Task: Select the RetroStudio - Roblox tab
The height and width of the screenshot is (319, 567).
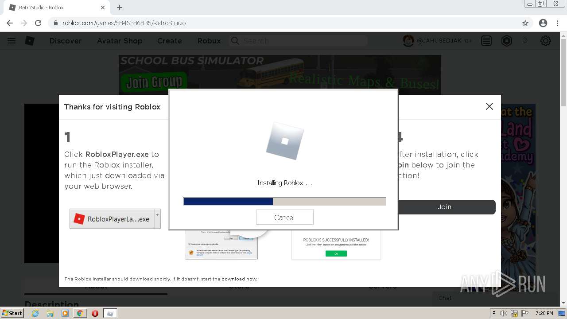Action: pyautogui.click(x=57, y=8)
